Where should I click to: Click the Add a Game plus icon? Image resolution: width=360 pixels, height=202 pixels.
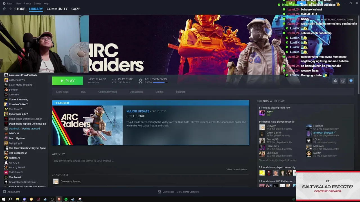[4, 192]
